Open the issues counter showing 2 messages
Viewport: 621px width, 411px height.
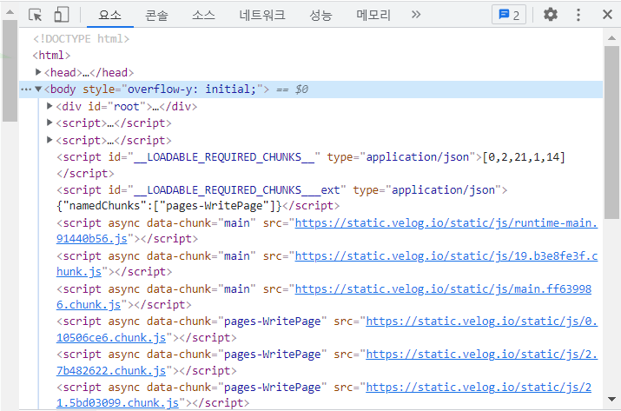(509, 15)
